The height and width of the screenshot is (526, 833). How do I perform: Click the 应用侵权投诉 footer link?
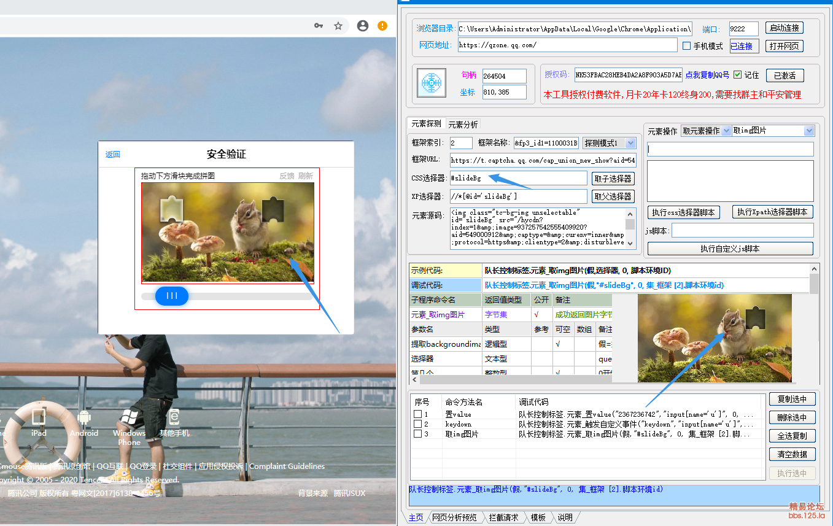[x=221, y=466]
